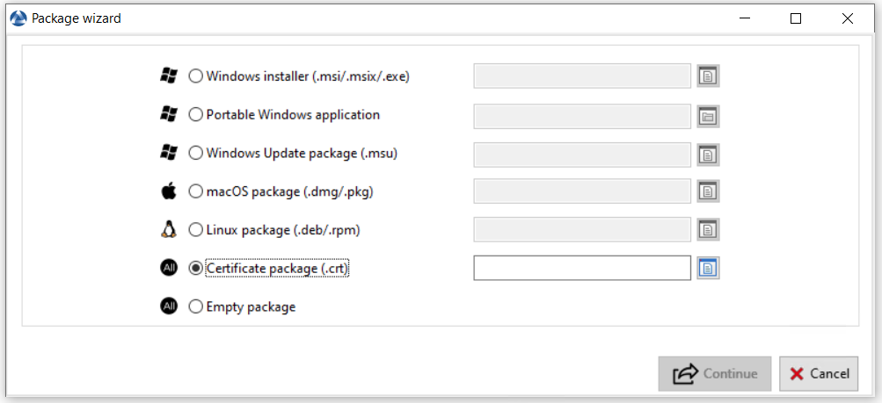Click the folder browse icon for Portable application
Image resolution: width=882 pixels, height=403 pixels.
[708, 117]
